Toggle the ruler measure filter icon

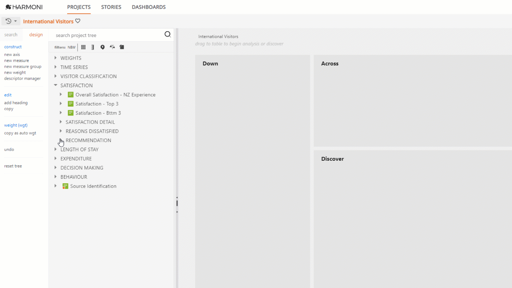[93, 47]
